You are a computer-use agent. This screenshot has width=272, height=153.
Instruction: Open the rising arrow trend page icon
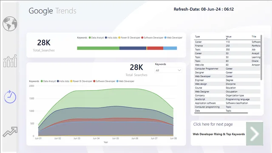coord(10,132)
